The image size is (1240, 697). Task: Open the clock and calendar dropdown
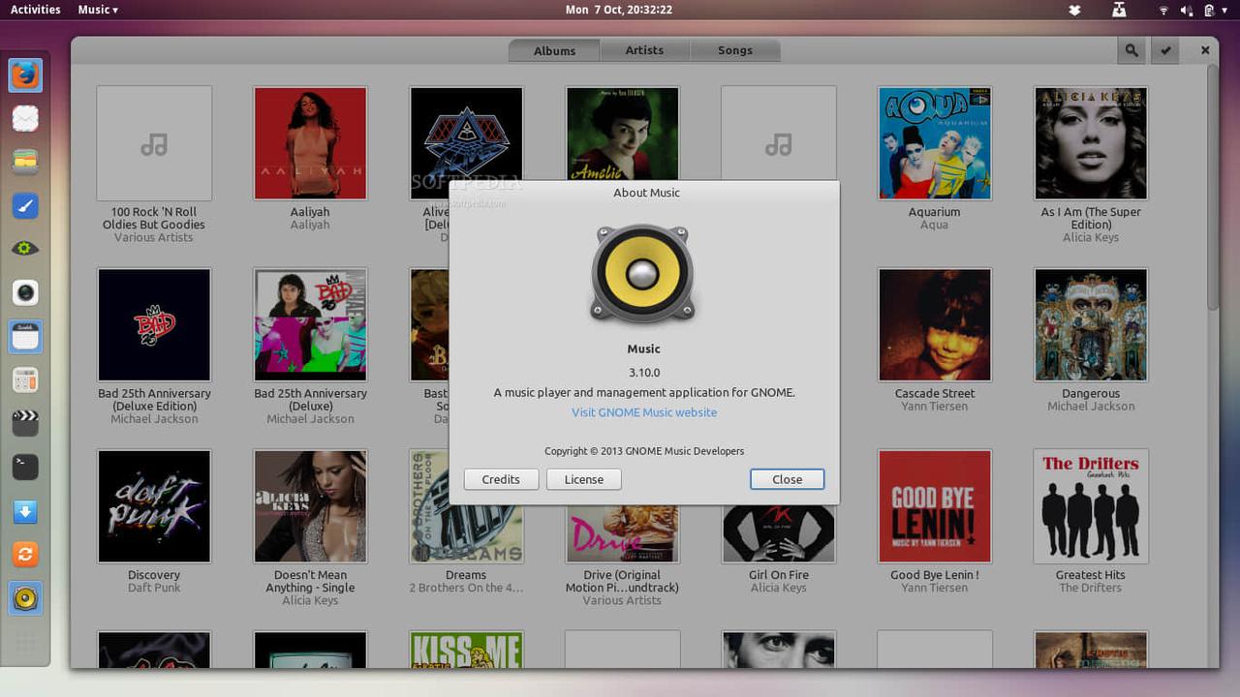click(x=618, y=10)
